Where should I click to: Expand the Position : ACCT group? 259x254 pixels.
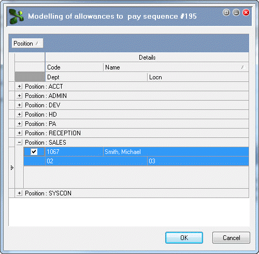20,87
